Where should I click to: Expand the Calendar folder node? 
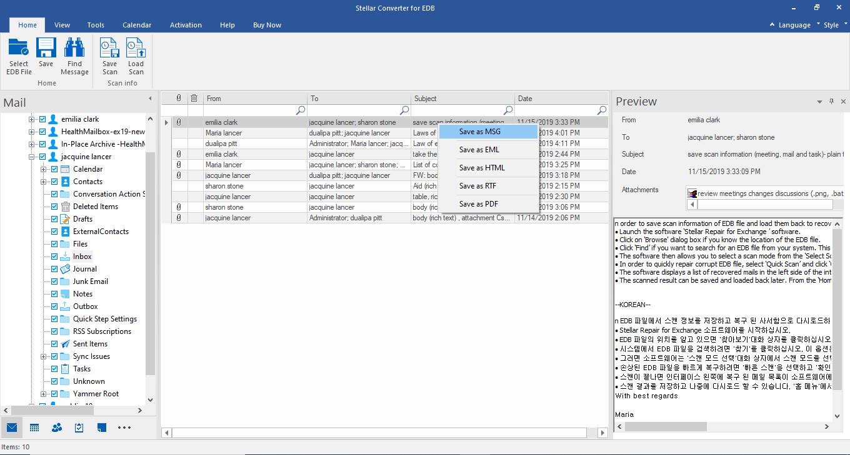click(x=43, y=169)
